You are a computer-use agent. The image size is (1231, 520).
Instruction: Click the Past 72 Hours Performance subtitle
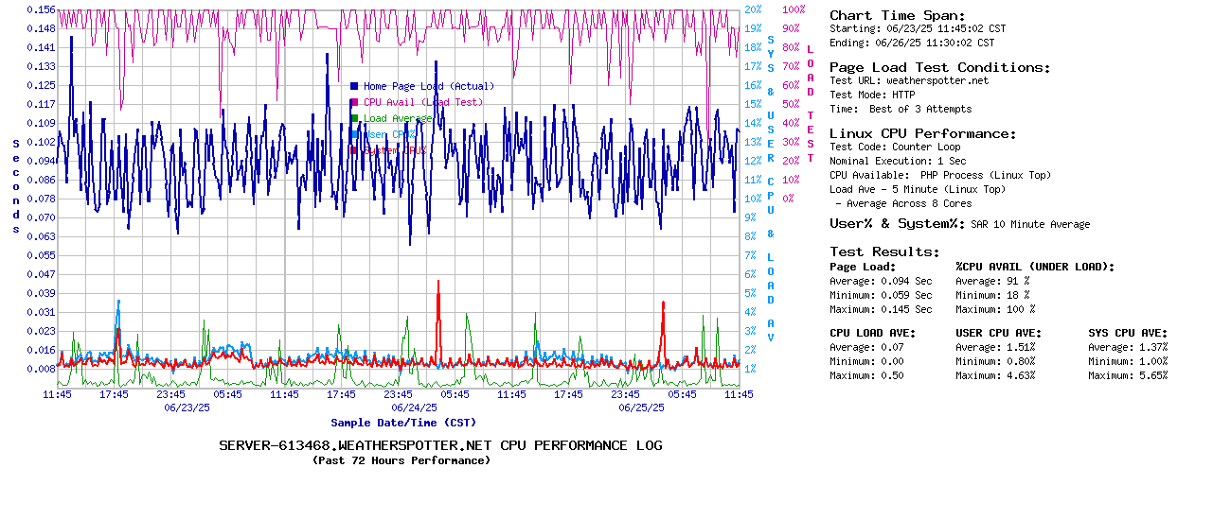pyautogui.click(x=401, y=460)
